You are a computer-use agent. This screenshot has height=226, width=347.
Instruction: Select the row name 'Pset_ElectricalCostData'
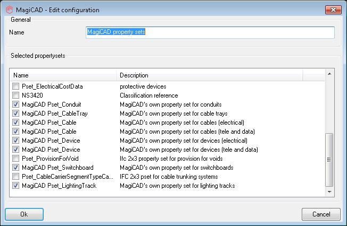(52, 86)
